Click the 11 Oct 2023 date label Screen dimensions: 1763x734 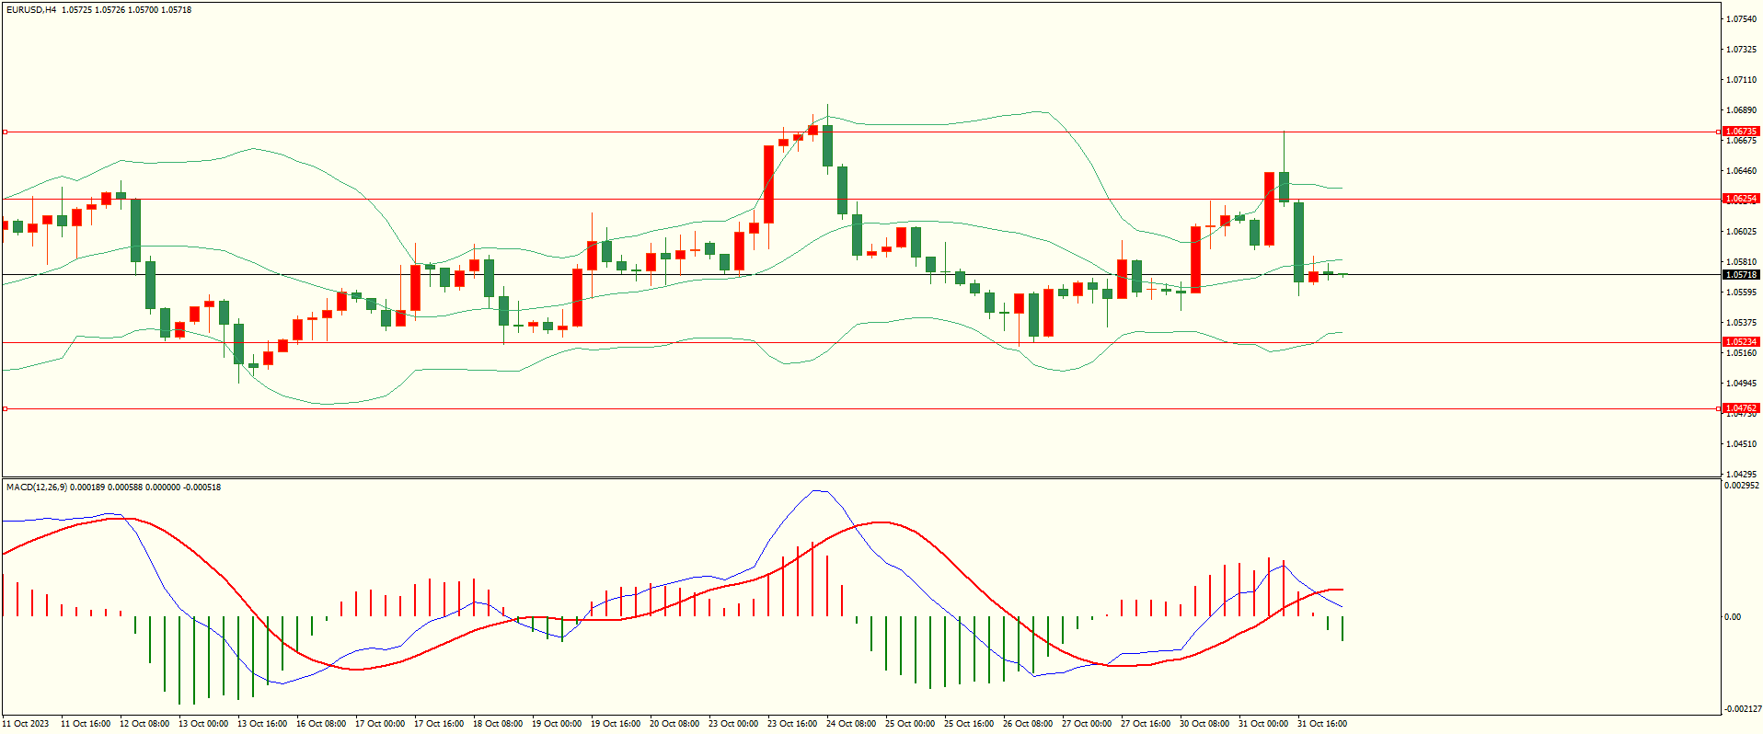coord(27,724)
